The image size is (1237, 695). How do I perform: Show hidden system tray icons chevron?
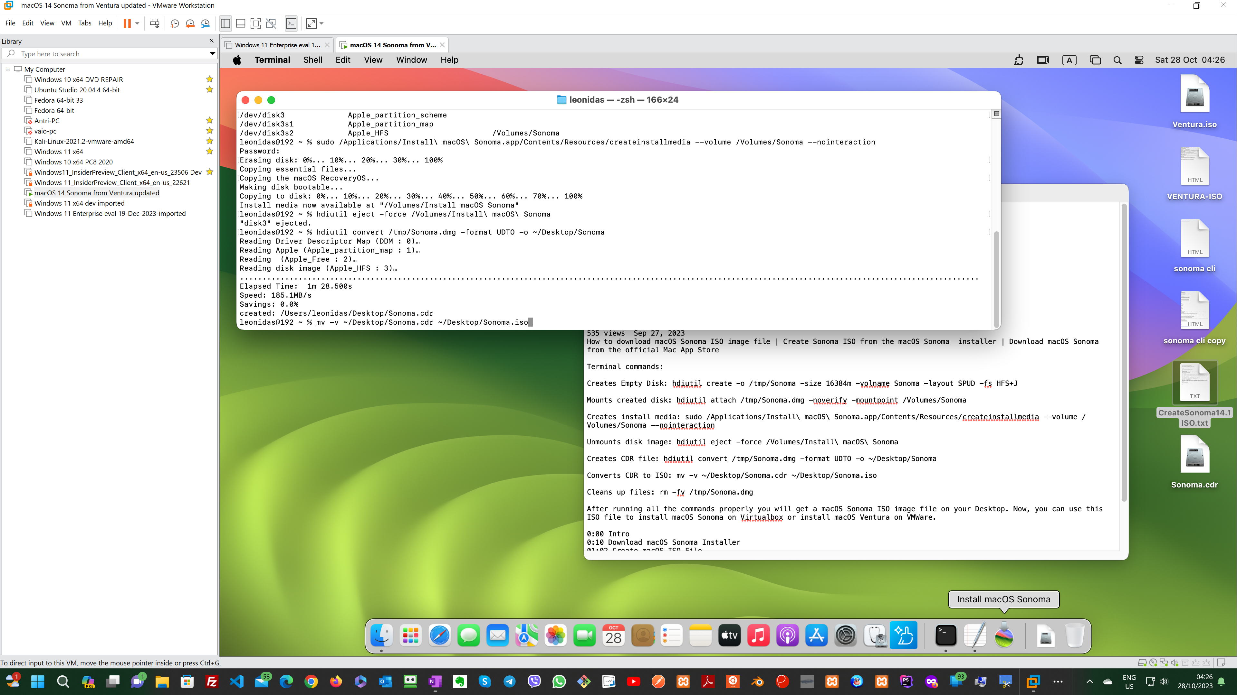pyautogui.click(x=1089, y=681)
